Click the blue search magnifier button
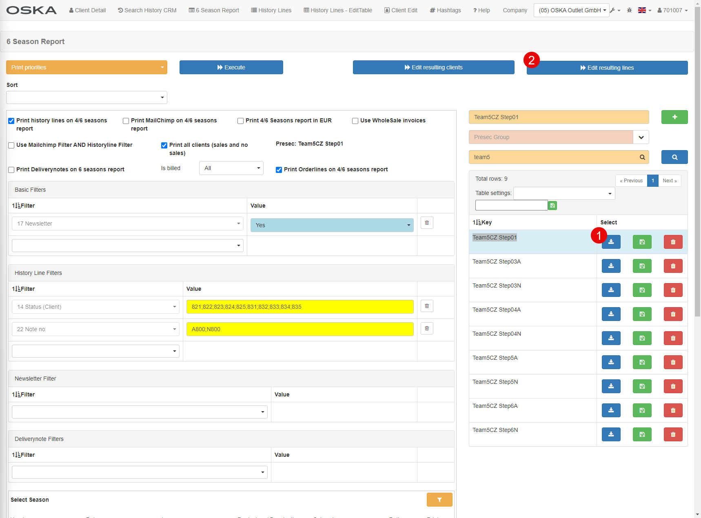The image size is (701, 518). point(674,157)
